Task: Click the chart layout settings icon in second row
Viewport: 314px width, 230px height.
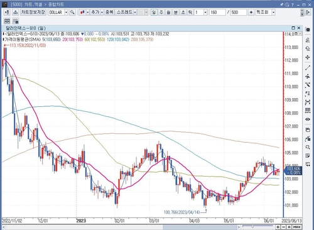Action: pyautogui.click(x=16, y=21)
